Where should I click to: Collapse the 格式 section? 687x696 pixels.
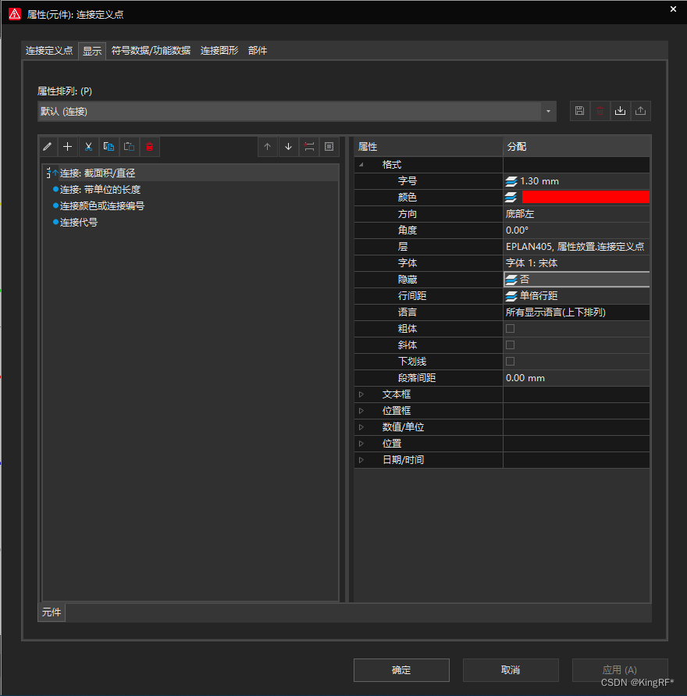point(361,165)
